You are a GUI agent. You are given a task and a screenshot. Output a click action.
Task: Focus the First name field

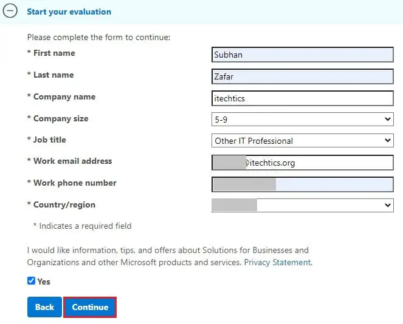(302, 55)
